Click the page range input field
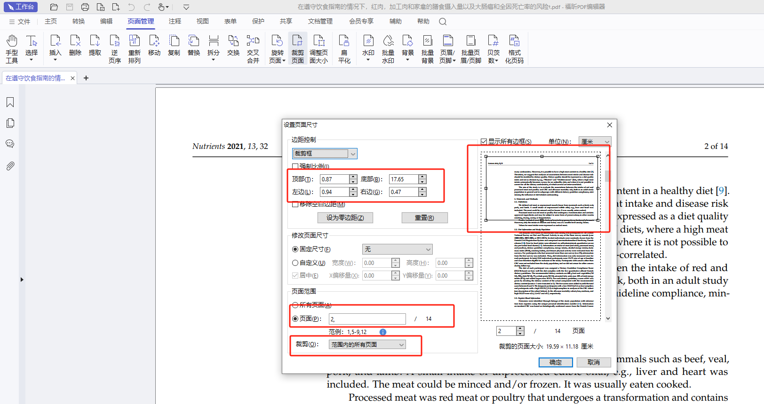This screenshot has height=404, width=764. pyautogui.click(x=367, y=319)
